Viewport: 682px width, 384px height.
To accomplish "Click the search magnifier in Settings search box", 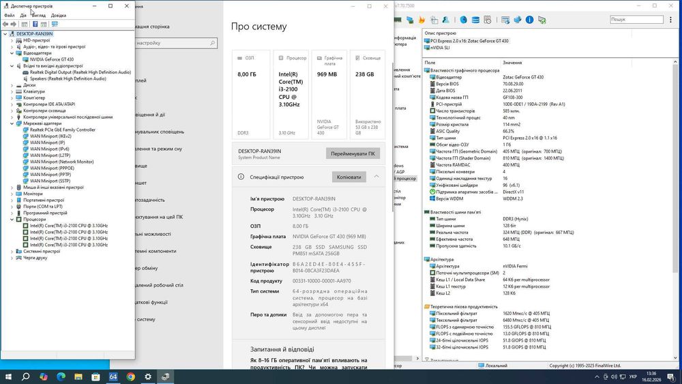I will (212, 42).
